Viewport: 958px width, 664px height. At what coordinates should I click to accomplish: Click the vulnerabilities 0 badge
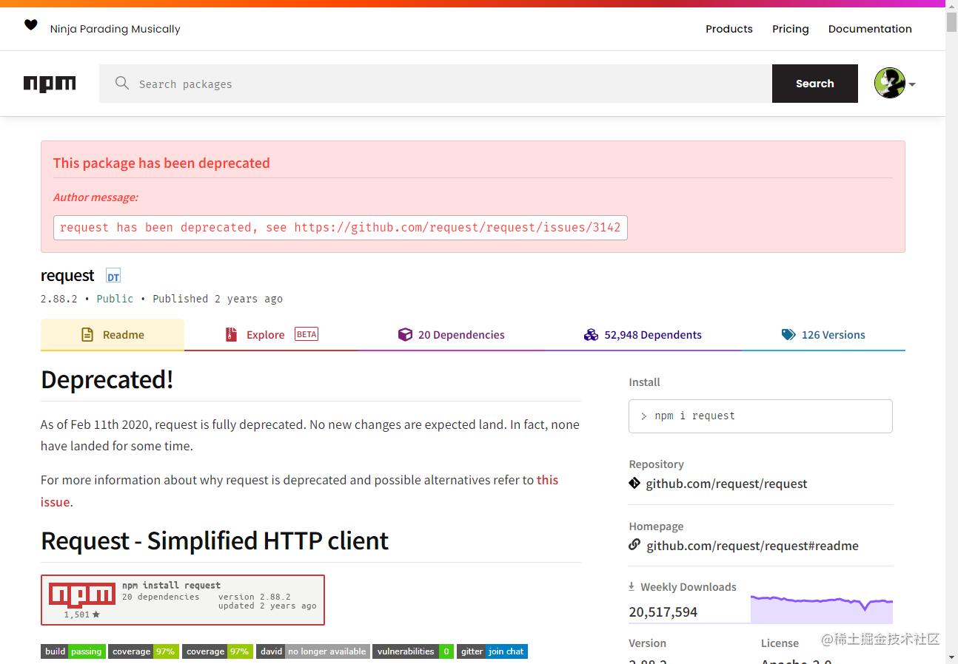(x=413, y=651)
